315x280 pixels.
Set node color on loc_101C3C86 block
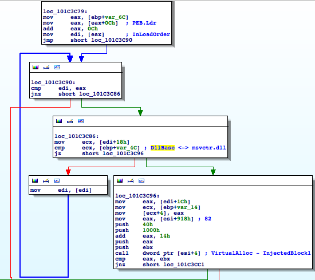[x=59, y=121]
